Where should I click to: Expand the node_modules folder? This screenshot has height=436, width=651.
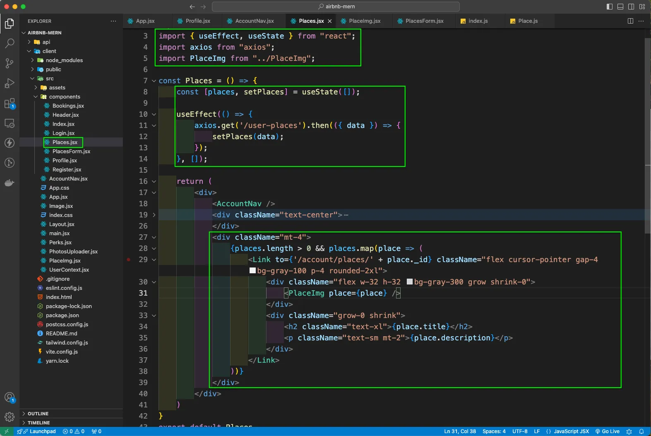pos(32,60)
